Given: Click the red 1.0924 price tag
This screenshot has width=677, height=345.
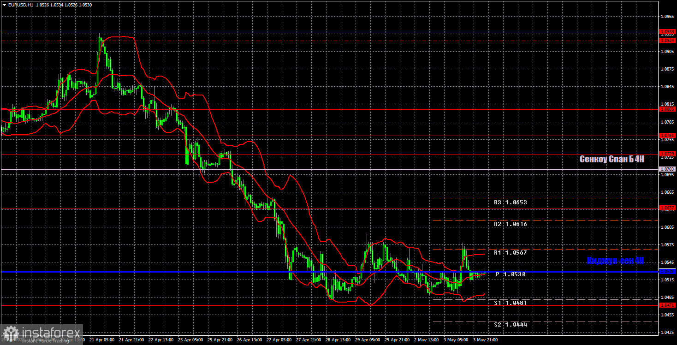Looking at the screenshot, I should (x=667, y=40).
